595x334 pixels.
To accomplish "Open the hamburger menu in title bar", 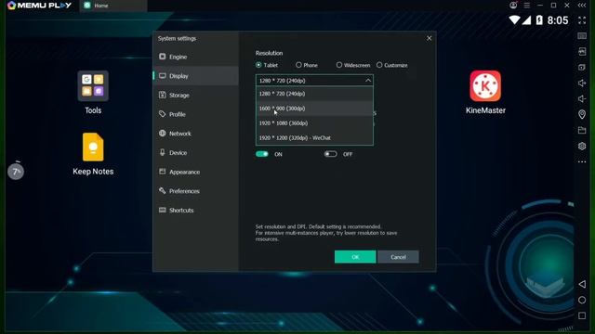I will click(x=527, y=6).
